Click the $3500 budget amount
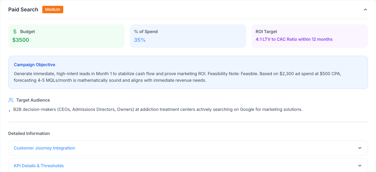The height and width of the screenshot is (172, 376). click(20, 40)
